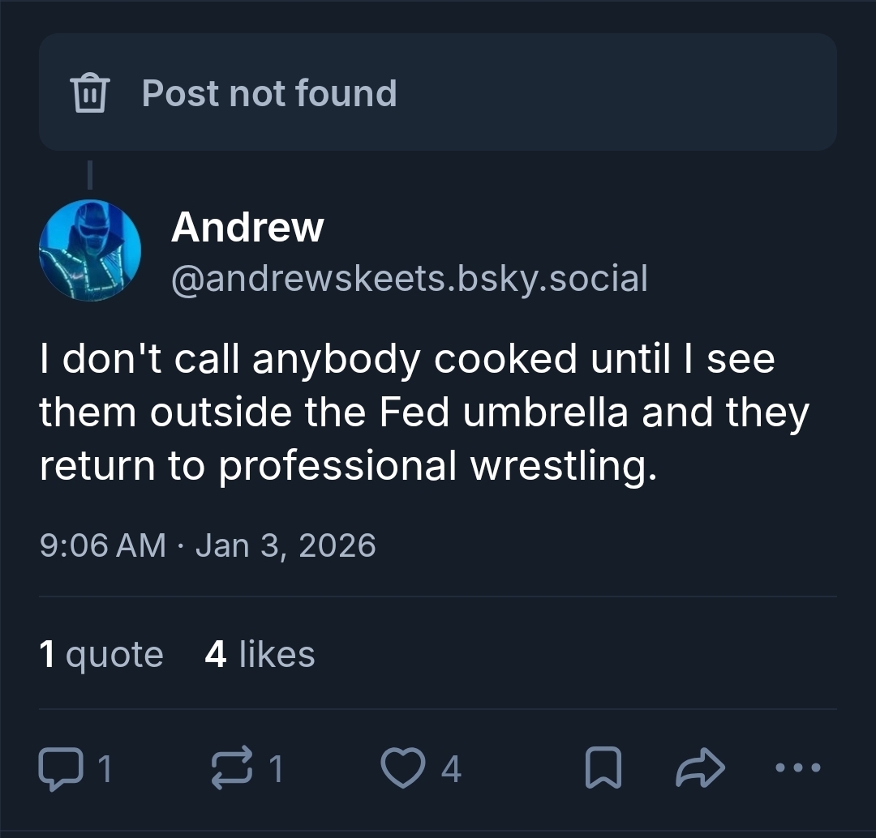876x838 pixels.
Task: Share the post via arrow icon
Action: tap(699, 767)
